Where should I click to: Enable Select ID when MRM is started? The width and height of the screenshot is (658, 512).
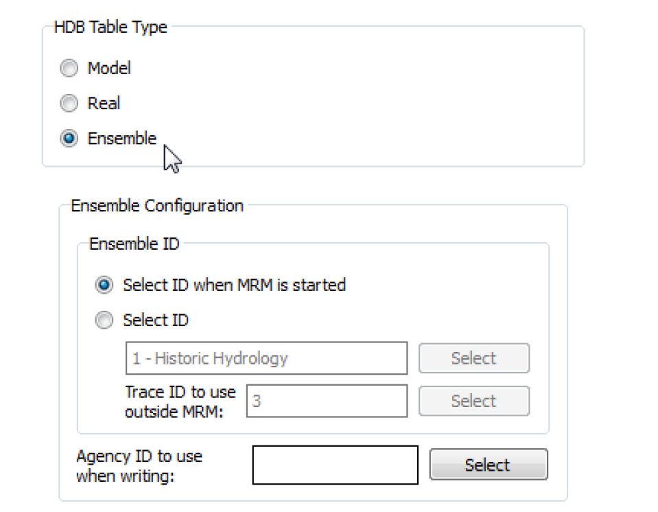104,285
